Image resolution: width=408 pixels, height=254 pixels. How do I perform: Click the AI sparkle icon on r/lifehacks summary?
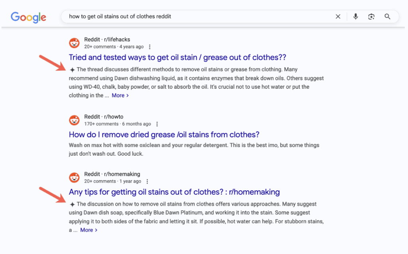(72, 70)
